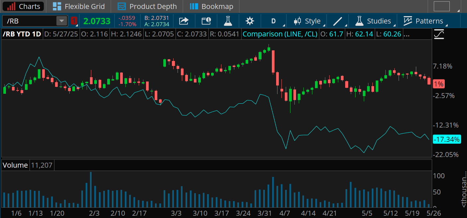This screenshot has height=218, width=467.
Task: Click the bid price B: 2.0731
Action: click(x=157, y=18)
